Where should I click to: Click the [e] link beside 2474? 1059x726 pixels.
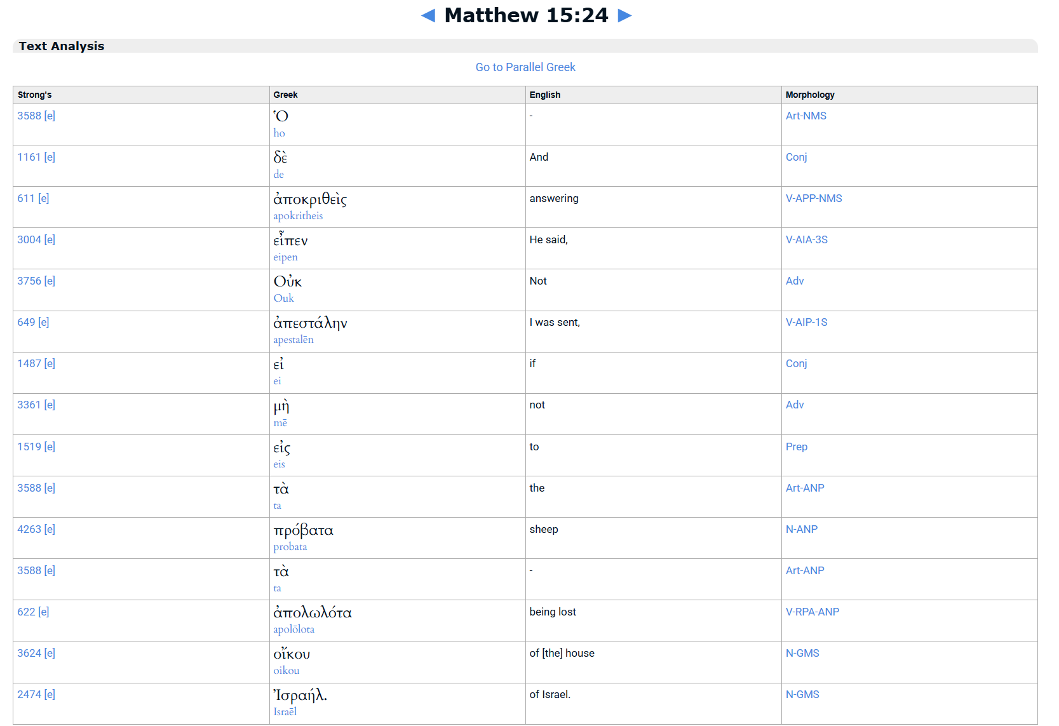[50, 694]
